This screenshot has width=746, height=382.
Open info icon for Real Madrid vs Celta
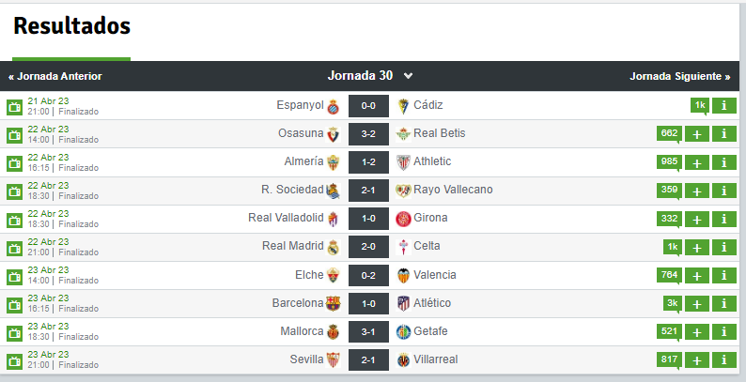pos(724,247)
